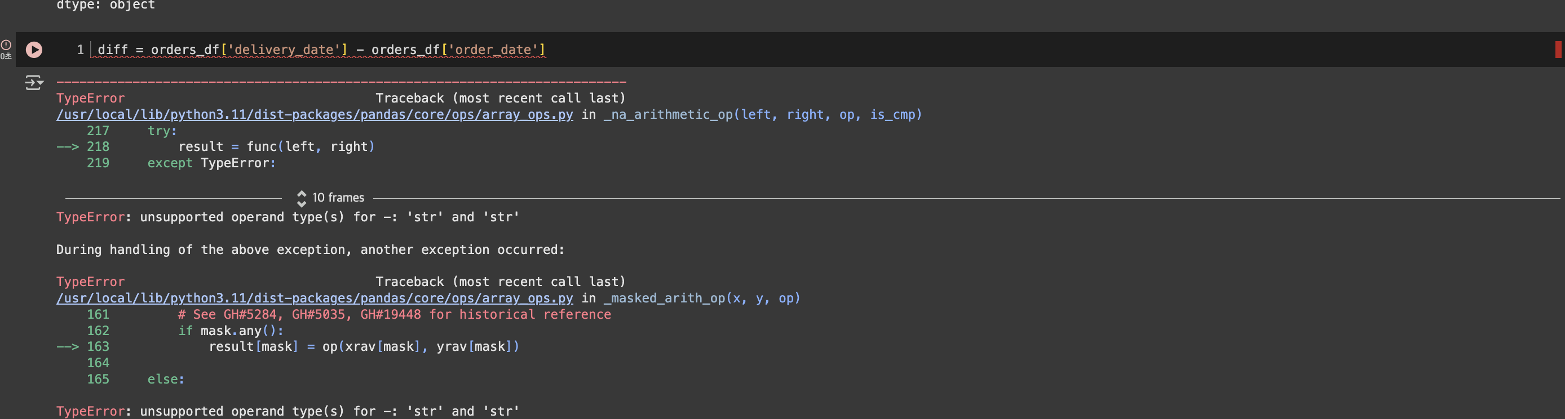Click the _na_arithmetic_op function signature
Viewport: 1565px width, 419px height.
763,115
